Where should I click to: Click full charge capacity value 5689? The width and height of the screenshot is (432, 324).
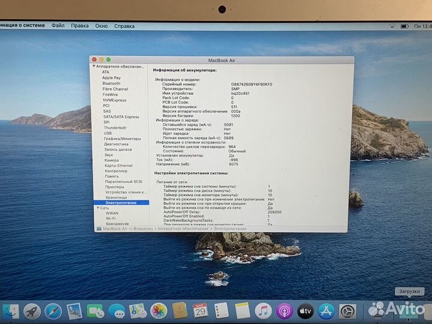pyautogui.click(x=229, y=138)
